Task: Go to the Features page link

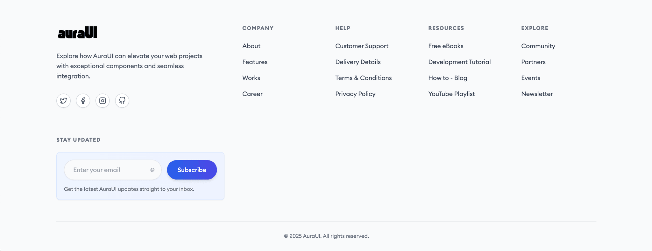Action: pos(255,62)
